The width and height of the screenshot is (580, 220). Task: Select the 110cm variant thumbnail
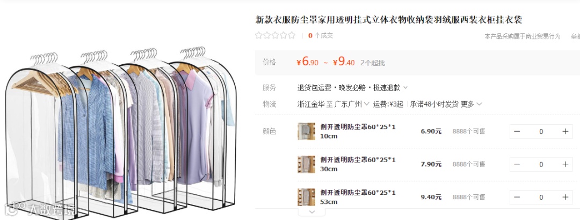(x=306, y=132)
